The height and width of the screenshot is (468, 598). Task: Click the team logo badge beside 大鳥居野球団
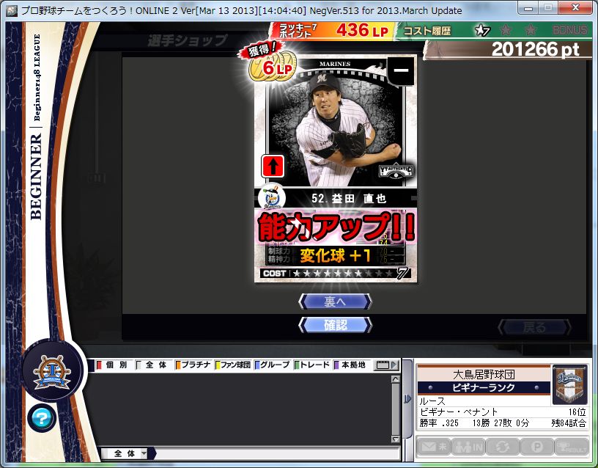(x=569, y=384)
